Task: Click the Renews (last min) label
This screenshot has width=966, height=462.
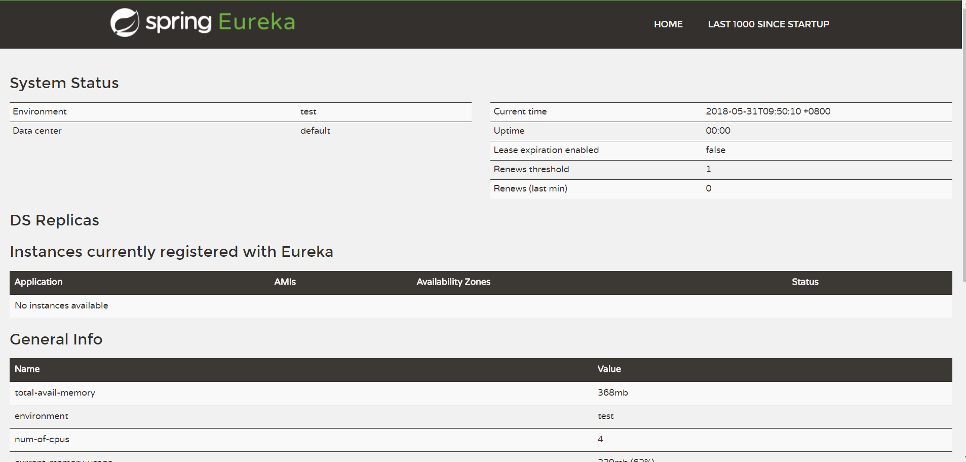Action: pos(530,188)
